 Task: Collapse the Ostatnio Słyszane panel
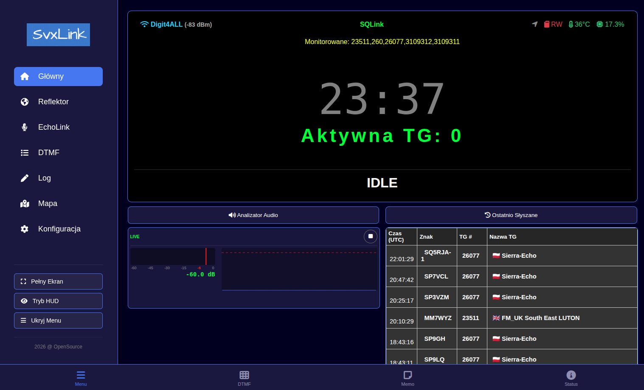511,215
